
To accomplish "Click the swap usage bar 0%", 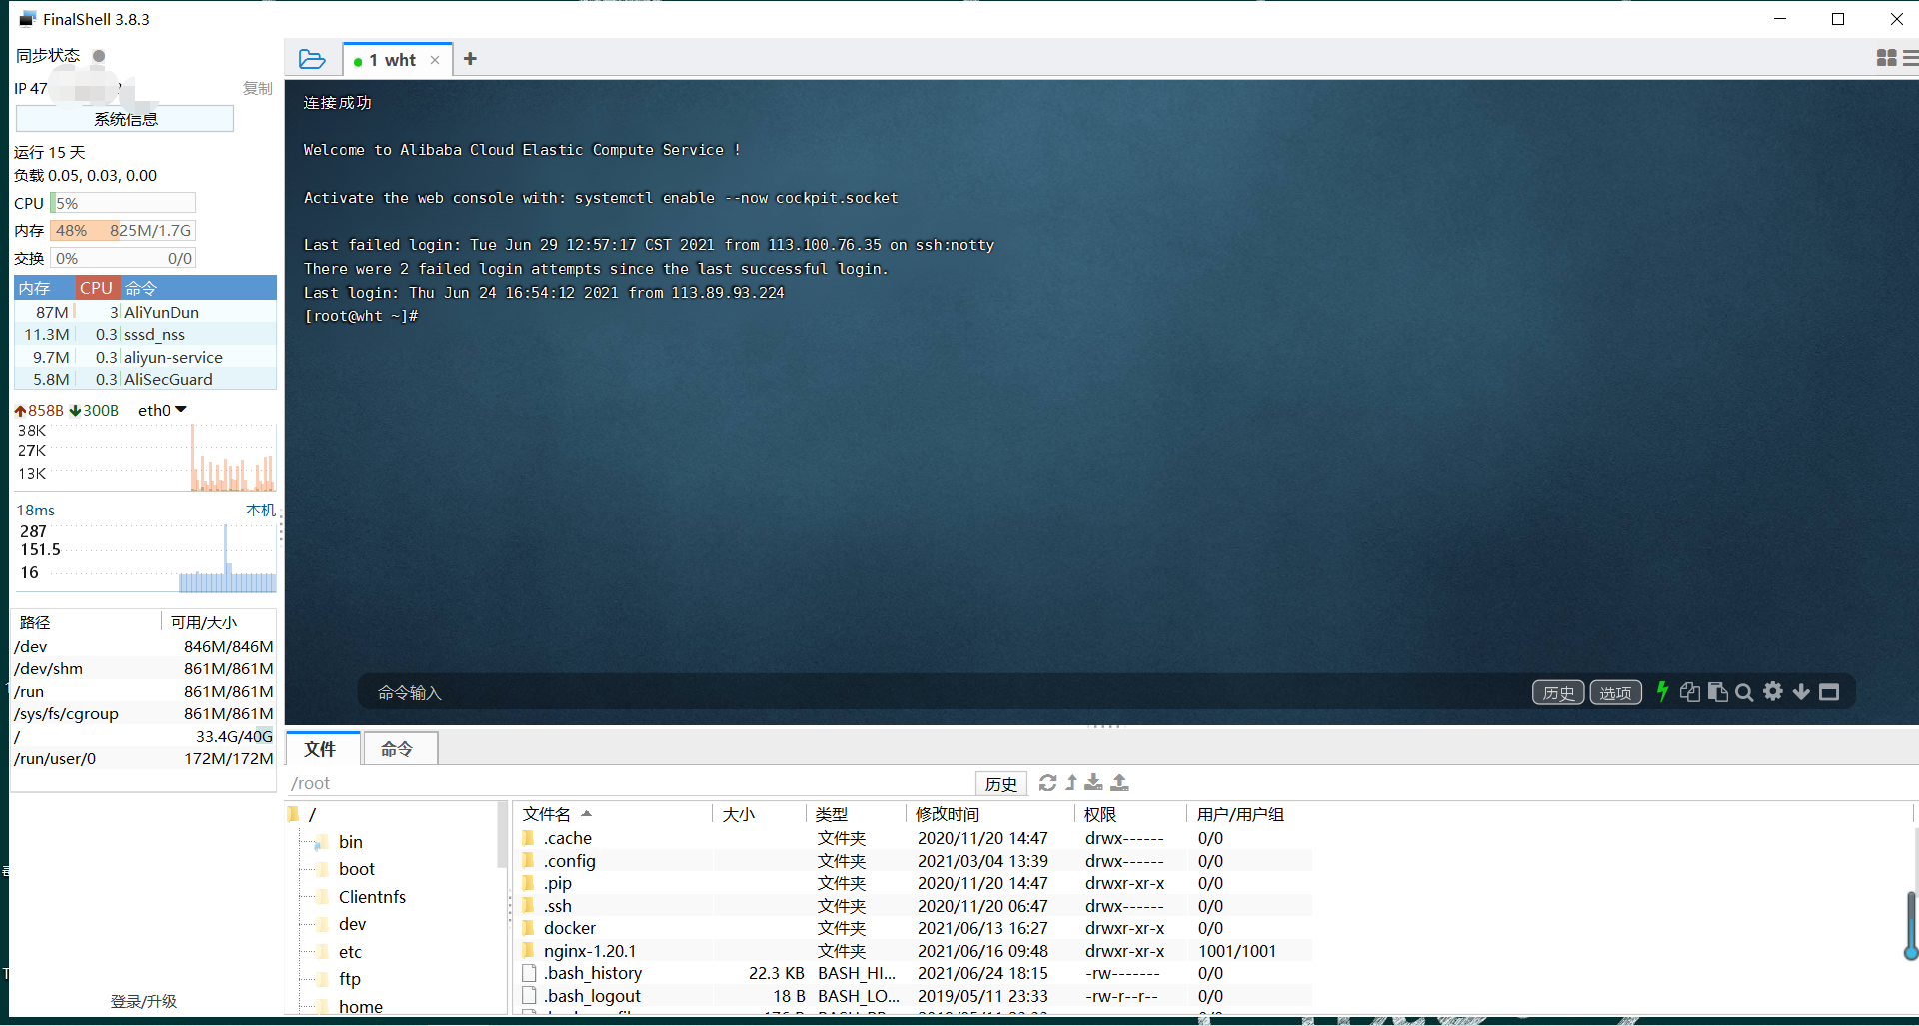I will 123,258.
